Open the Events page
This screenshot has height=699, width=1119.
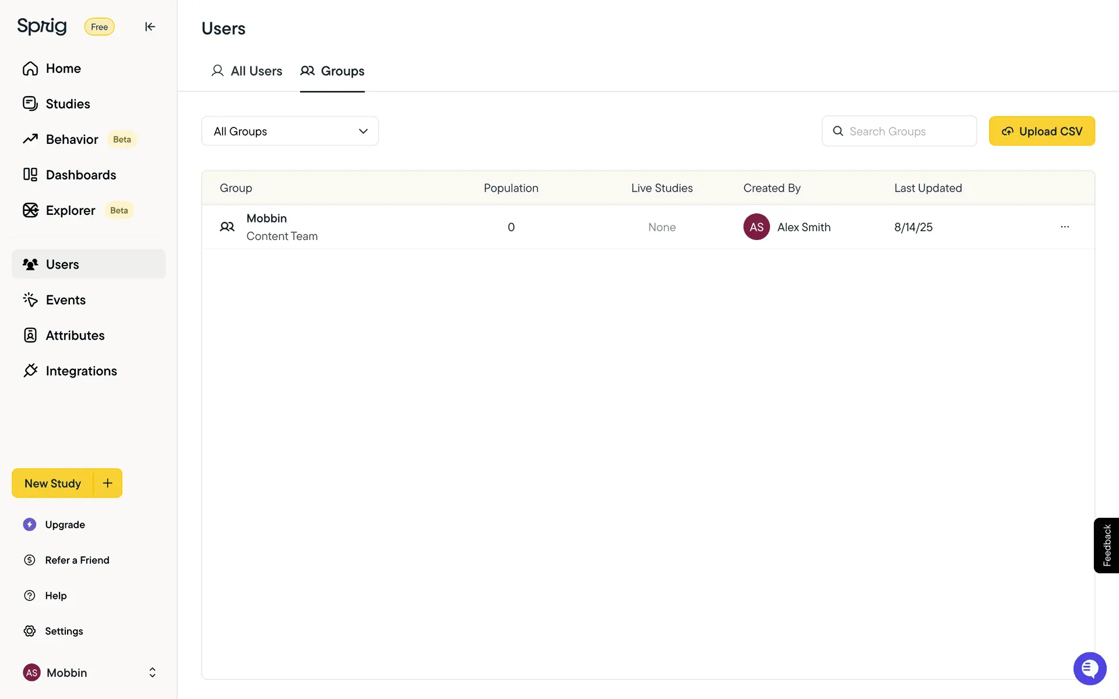[65, 300]
